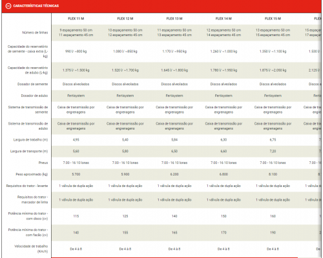Click Requisitos do trator - marcador de linha
323x258 pixels.
pyautogui.click(x=32, y=199)
